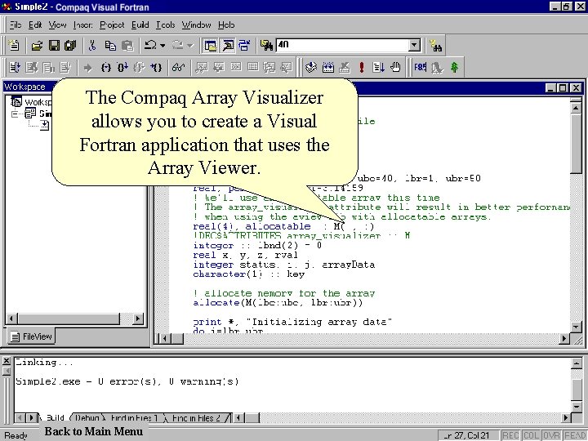Screen dimensions: 588x441
Task: Collapse the Simple2 project tree node
Action: point(15,114)
